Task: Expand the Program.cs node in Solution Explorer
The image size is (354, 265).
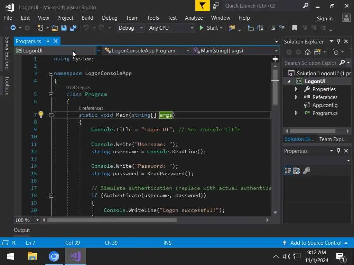Action: click(296, 113)
